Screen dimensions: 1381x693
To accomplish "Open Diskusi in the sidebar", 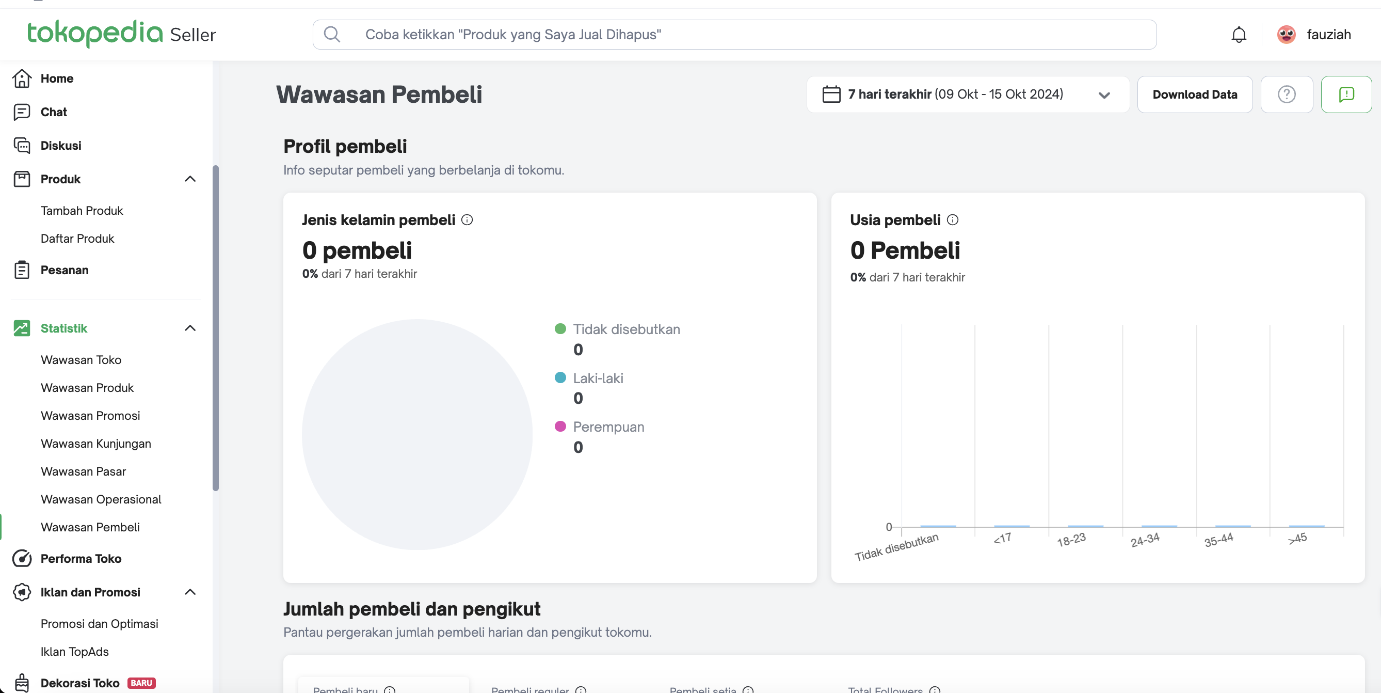I will click(60, 145).
